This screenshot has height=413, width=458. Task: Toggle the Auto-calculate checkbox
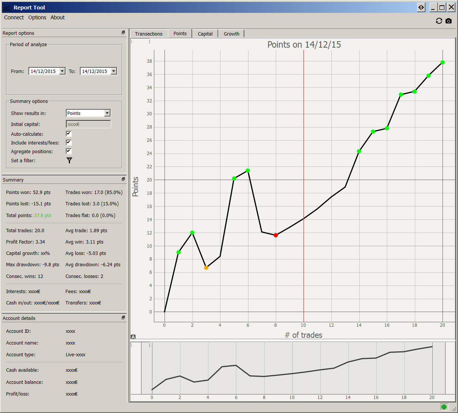coord(68,134)
